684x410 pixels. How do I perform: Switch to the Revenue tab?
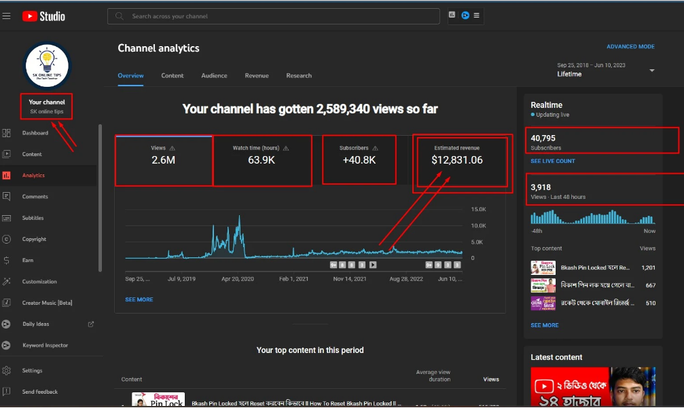click(x=257, y=75)
